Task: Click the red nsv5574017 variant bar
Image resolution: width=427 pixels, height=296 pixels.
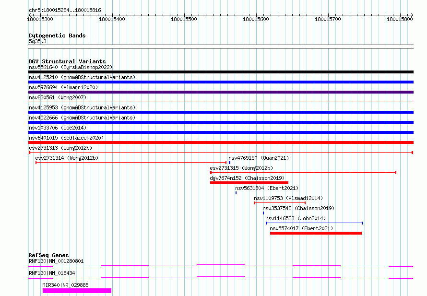Action: coord(316,233)
